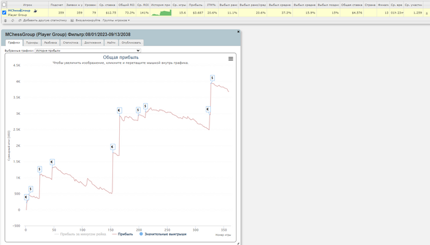The height and width of the screenshot is (245, 430).
Task: Click the dollar marker at the 4K peak
Action: [213, 78]
